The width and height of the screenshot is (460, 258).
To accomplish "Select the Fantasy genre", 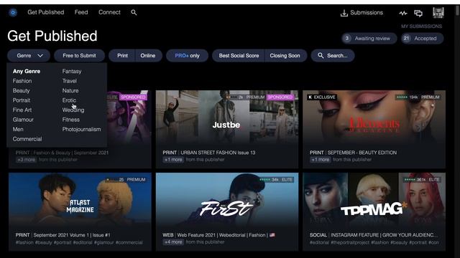I will [72, 71].
